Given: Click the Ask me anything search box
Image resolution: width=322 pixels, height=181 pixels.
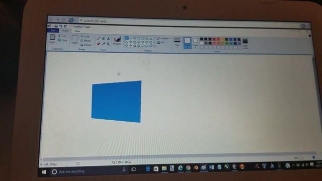Looking at the screenshot, I should 86,171.
